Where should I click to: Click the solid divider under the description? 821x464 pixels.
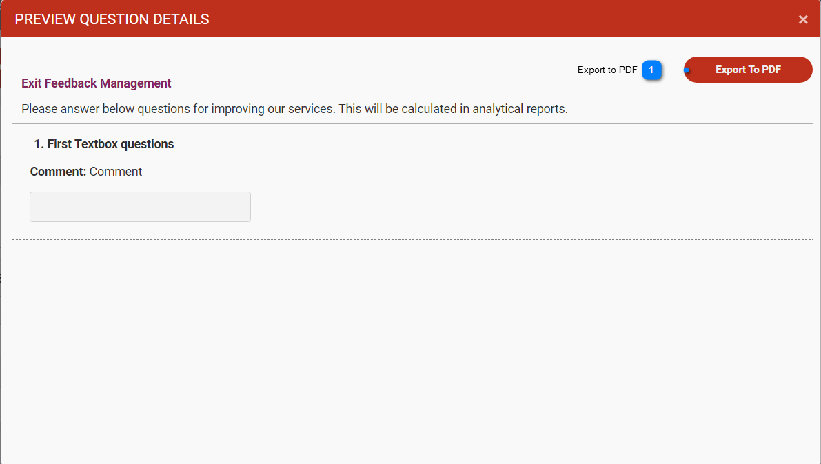click(x=412, y=124)
